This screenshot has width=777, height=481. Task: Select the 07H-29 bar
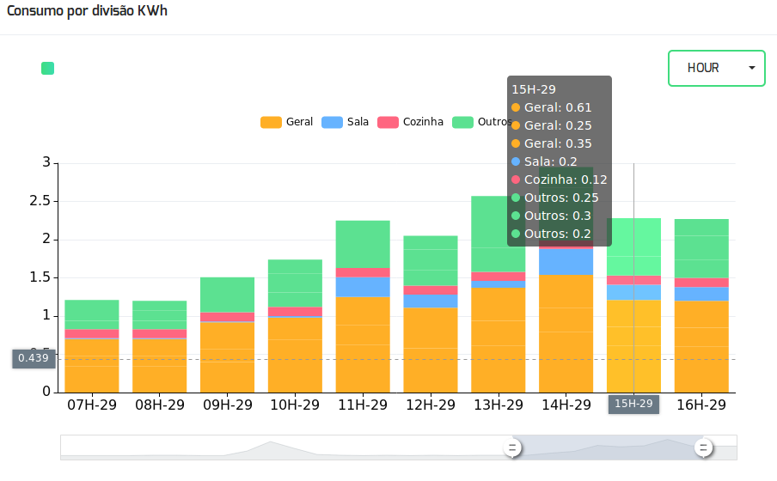(92, 346)
